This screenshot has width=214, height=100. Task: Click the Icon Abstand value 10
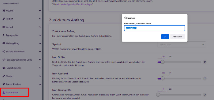point(163,73)
